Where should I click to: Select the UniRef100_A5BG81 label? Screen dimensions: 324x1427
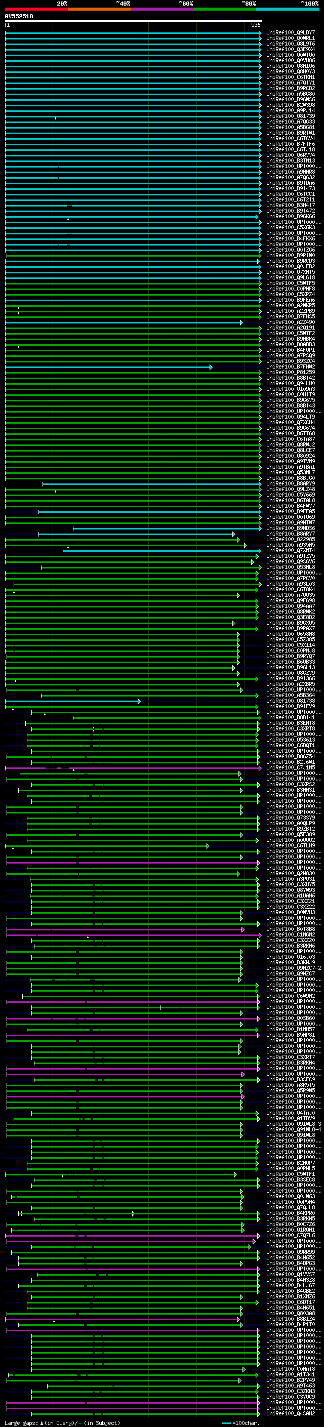(x=291, y=128)
